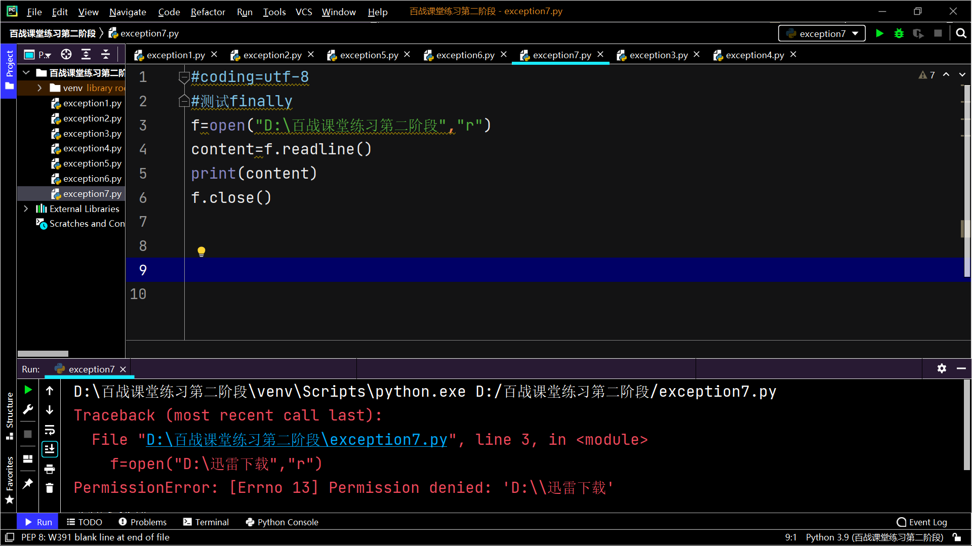Stop process square in Run panel

[x=28, y=434]
